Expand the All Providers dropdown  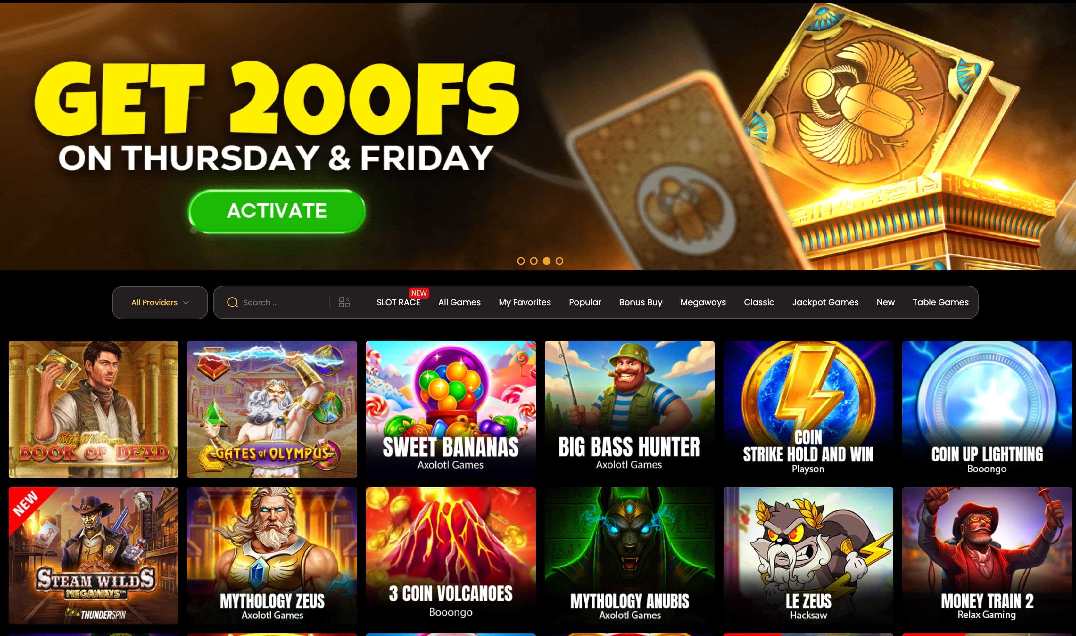[160, 303]
